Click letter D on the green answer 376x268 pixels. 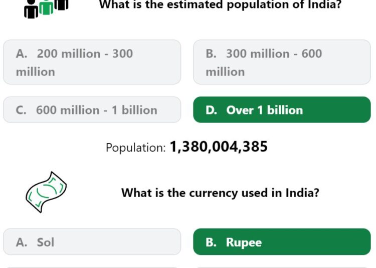(x=211, y=110)
